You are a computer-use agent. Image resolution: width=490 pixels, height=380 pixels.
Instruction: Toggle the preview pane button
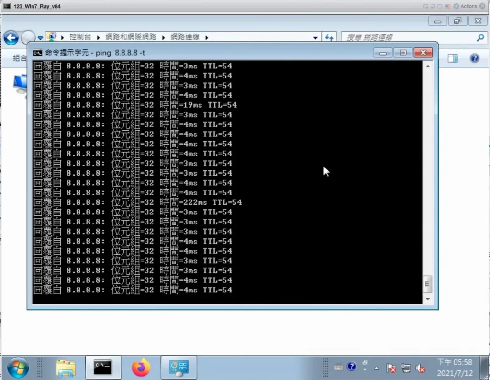click(x=453, y=58)
